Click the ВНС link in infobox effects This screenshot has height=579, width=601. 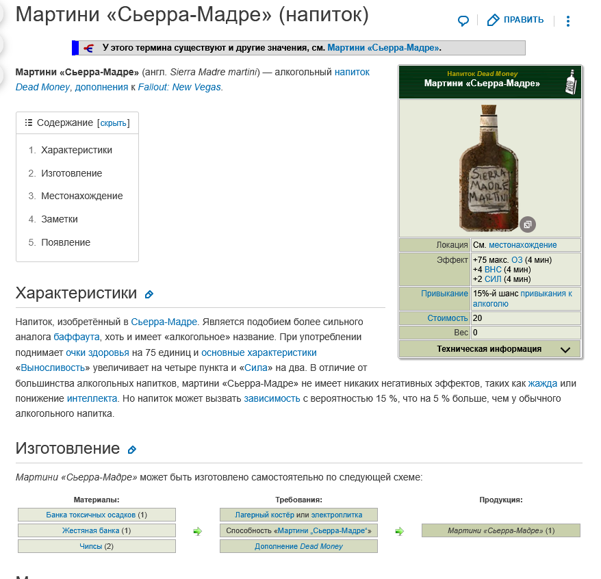493,270
